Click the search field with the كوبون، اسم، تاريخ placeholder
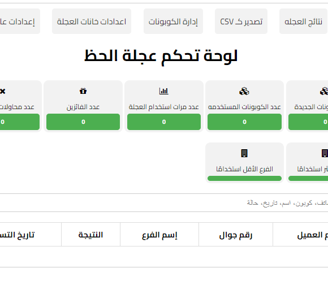 tap(164, 202)
